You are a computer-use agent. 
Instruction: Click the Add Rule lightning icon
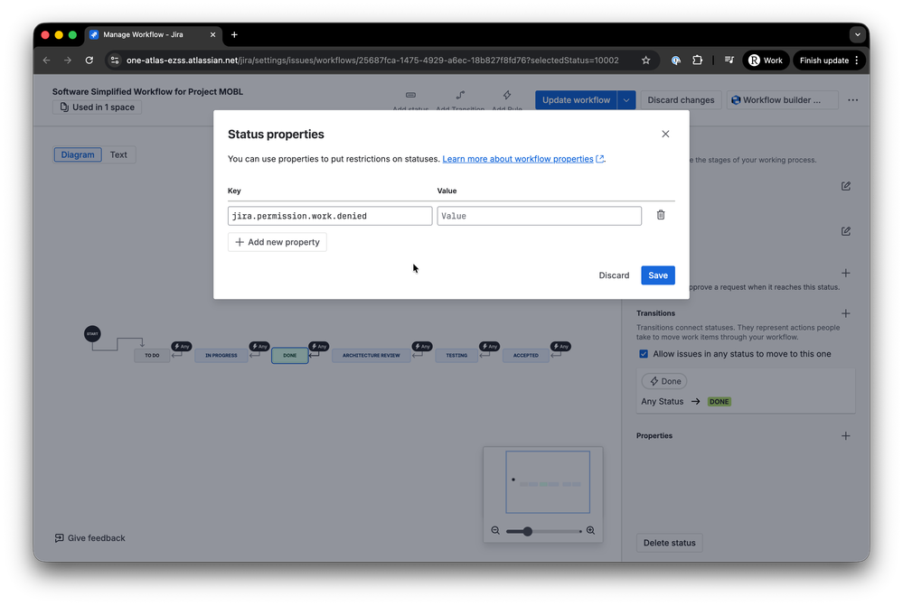[x=507, y=96]
